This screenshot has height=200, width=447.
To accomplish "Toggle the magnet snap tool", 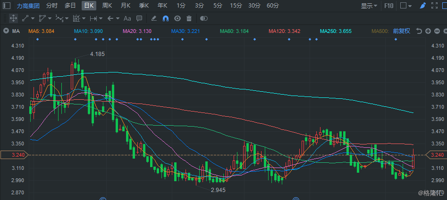I will tap(166, 18).
